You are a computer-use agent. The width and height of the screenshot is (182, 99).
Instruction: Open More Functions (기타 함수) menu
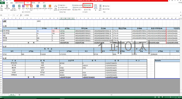point(50,8)
